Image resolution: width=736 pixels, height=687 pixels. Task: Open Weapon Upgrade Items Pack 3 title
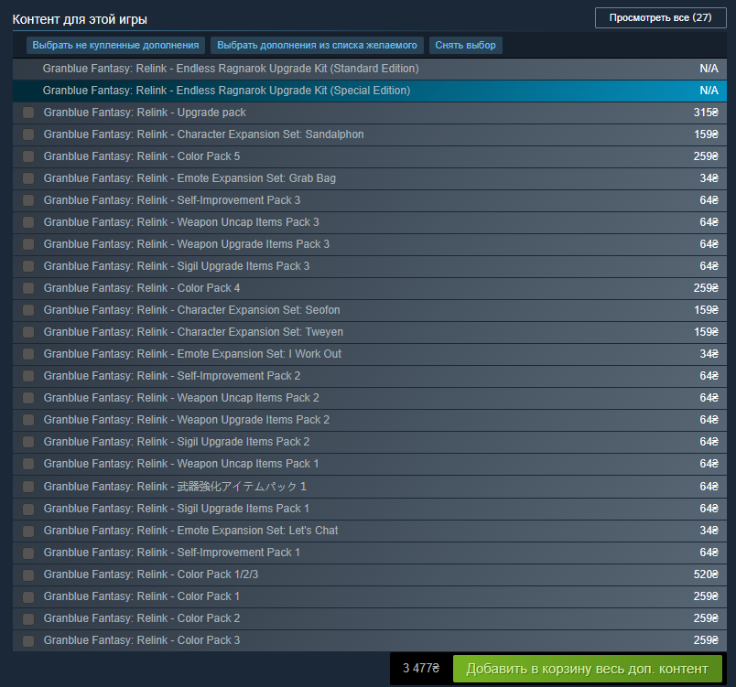pos(187,244)
